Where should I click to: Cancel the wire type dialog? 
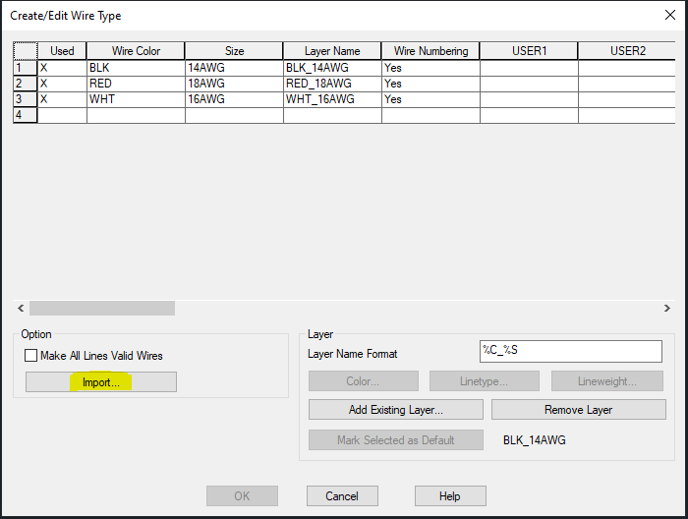(x=342, y=495)
